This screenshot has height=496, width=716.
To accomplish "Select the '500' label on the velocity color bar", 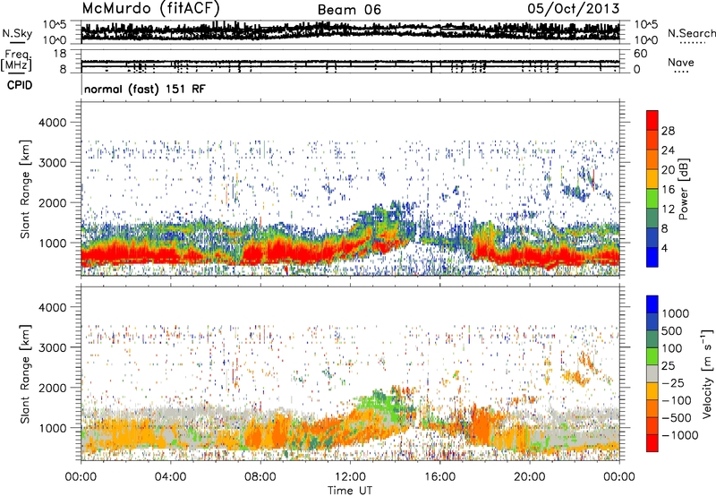I will pyautogui.click(x=674, y=331).
